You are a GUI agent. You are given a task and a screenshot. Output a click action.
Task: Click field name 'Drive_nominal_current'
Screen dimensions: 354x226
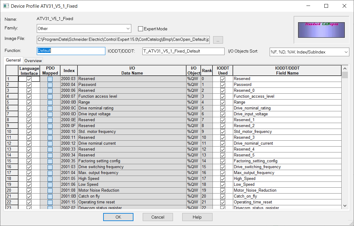pos(287,143)
